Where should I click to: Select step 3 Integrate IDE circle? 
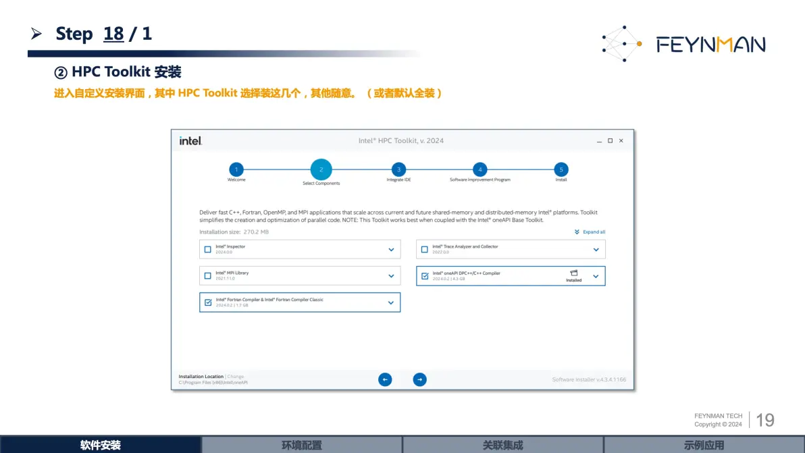click(398, 169)
